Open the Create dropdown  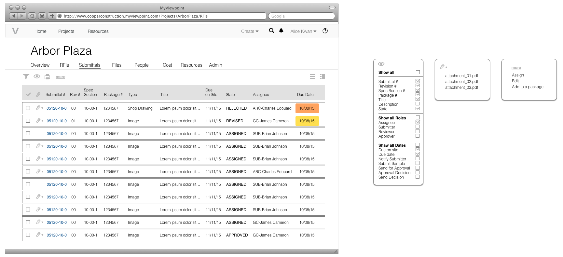click(250, 31)
